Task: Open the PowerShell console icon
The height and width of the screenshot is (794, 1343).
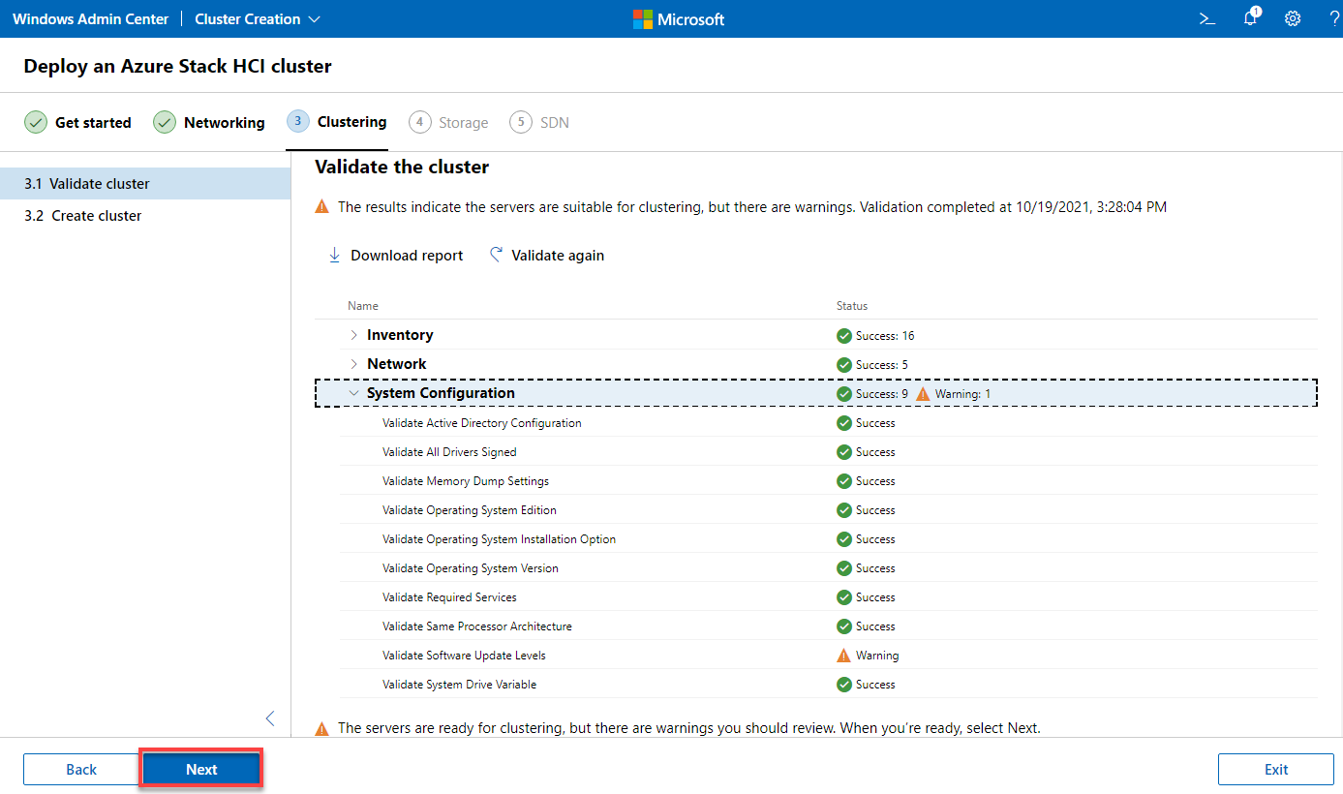Action: 1207,18
